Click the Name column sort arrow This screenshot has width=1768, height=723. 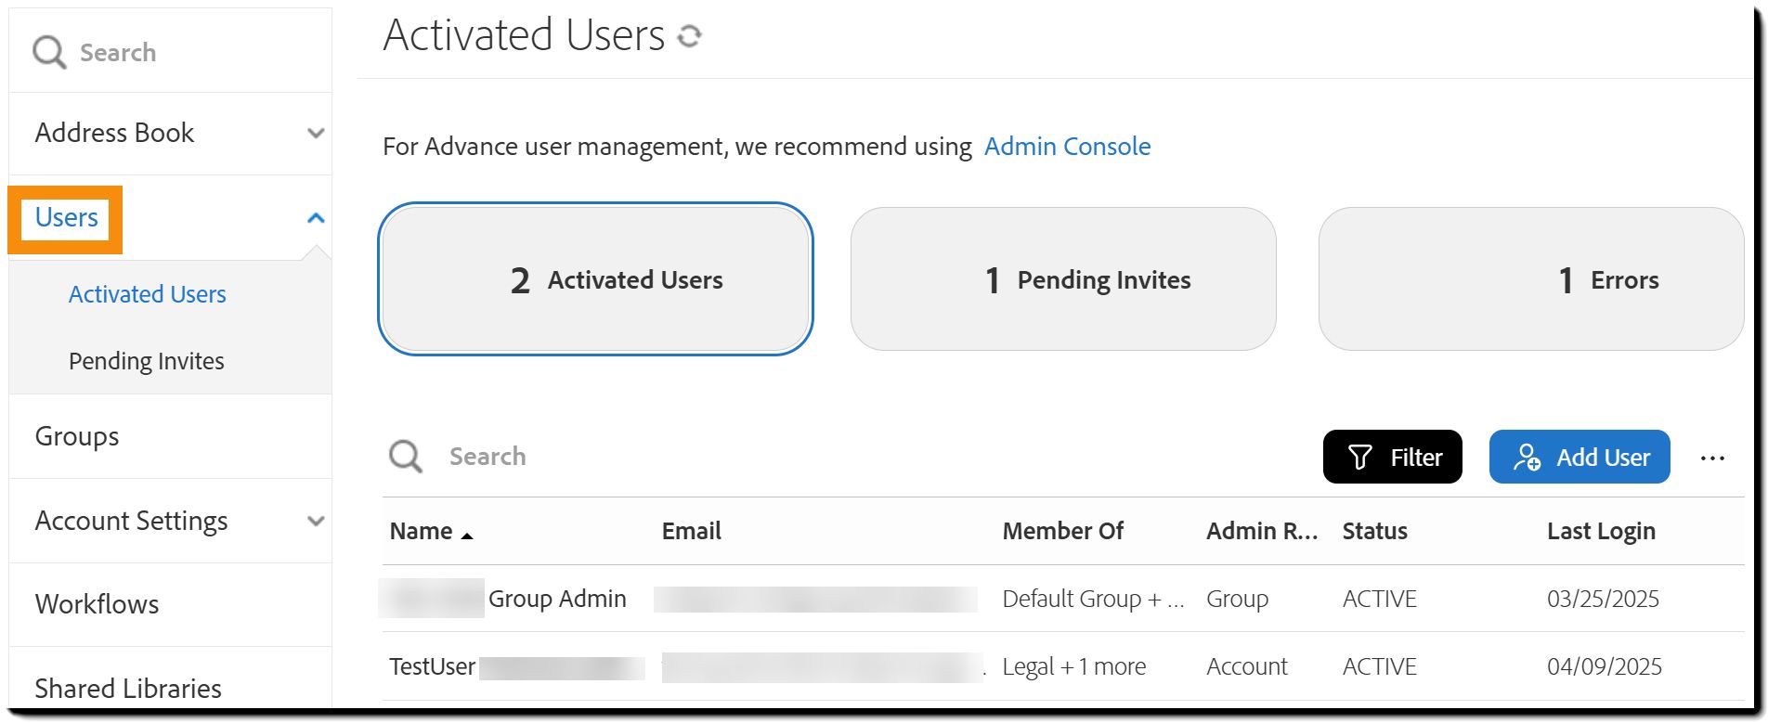pyautogui.click(x=467, y=536)
